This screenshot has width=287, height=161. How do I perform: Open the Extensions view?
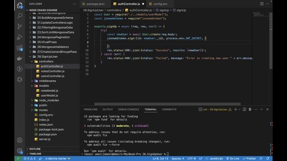20,48
